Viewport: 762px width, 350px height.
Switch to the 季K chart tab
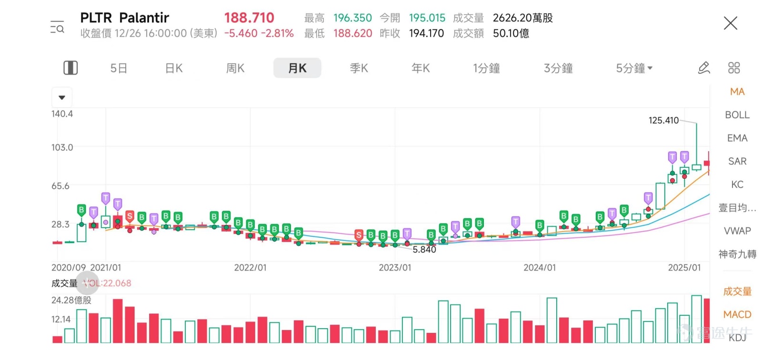click(359, 68)
